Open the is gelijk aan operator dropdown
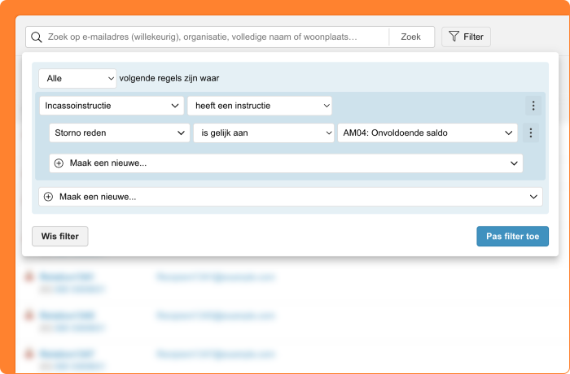Viewport: 570px width, 374px height. (264, 133)
